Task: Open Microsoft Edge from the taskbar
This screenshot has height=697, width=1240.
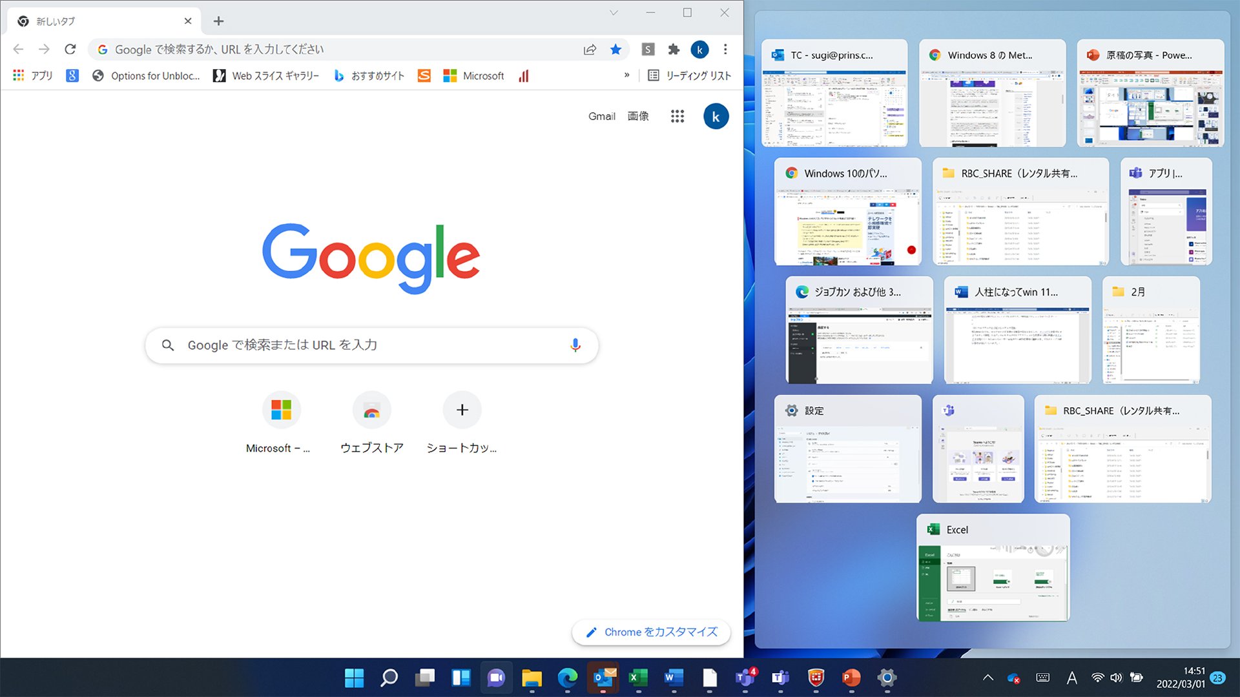Action: tap(567, 678)
